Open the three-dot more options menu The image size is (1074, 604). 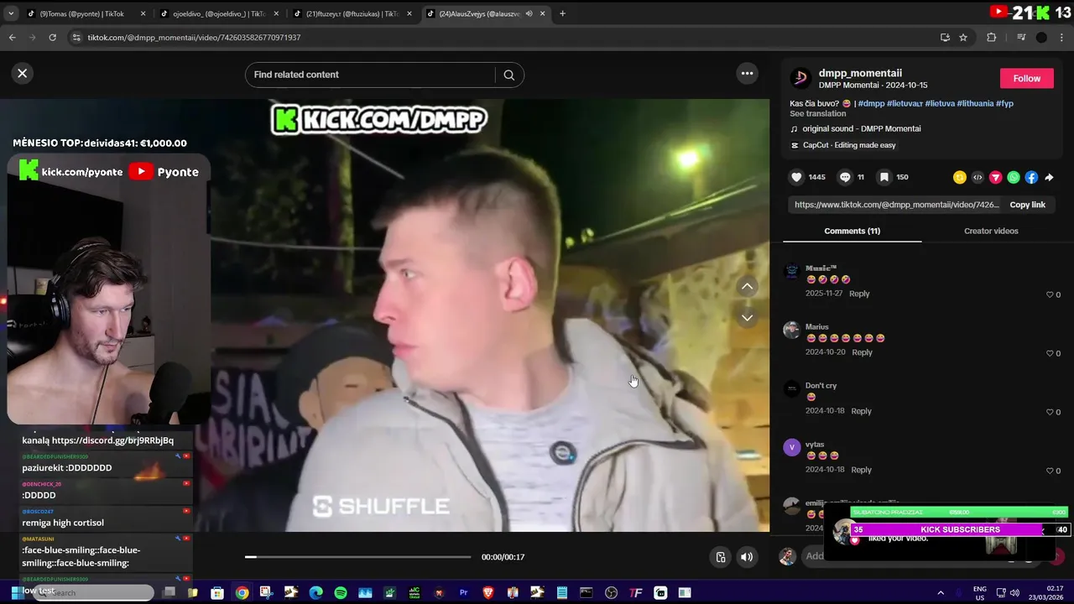(x=747, y=74)
